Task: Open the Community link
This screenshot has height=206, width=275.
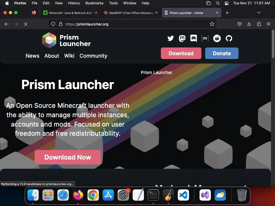Action: pyautogui.click(x=93, y=56)
